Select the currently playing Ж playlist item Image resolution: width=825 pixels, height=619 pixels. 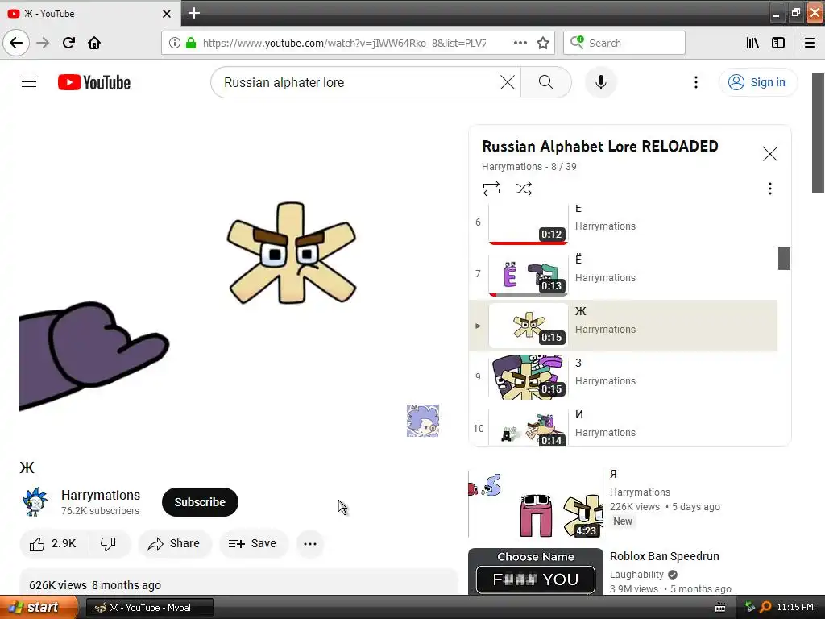click(x=623, y=326)
